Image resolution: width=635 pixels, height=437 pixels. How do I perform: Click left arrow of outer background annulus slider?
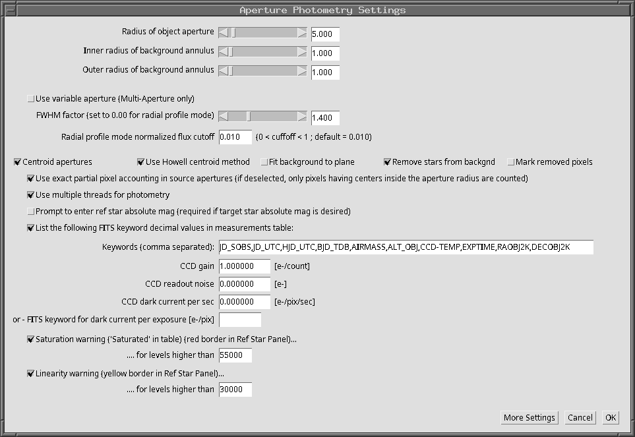point(224,71)
